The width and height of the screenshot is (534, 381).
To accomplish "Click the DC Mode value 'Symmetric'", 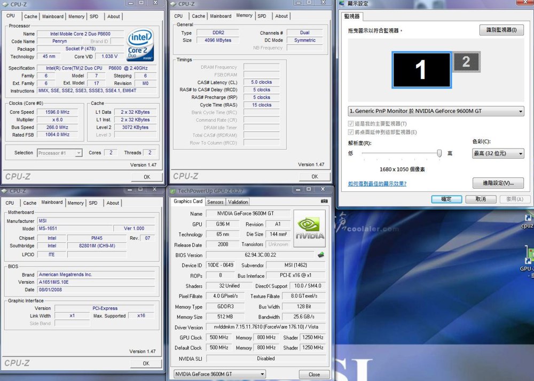I will pyautogui.click(x=305, y=40).
